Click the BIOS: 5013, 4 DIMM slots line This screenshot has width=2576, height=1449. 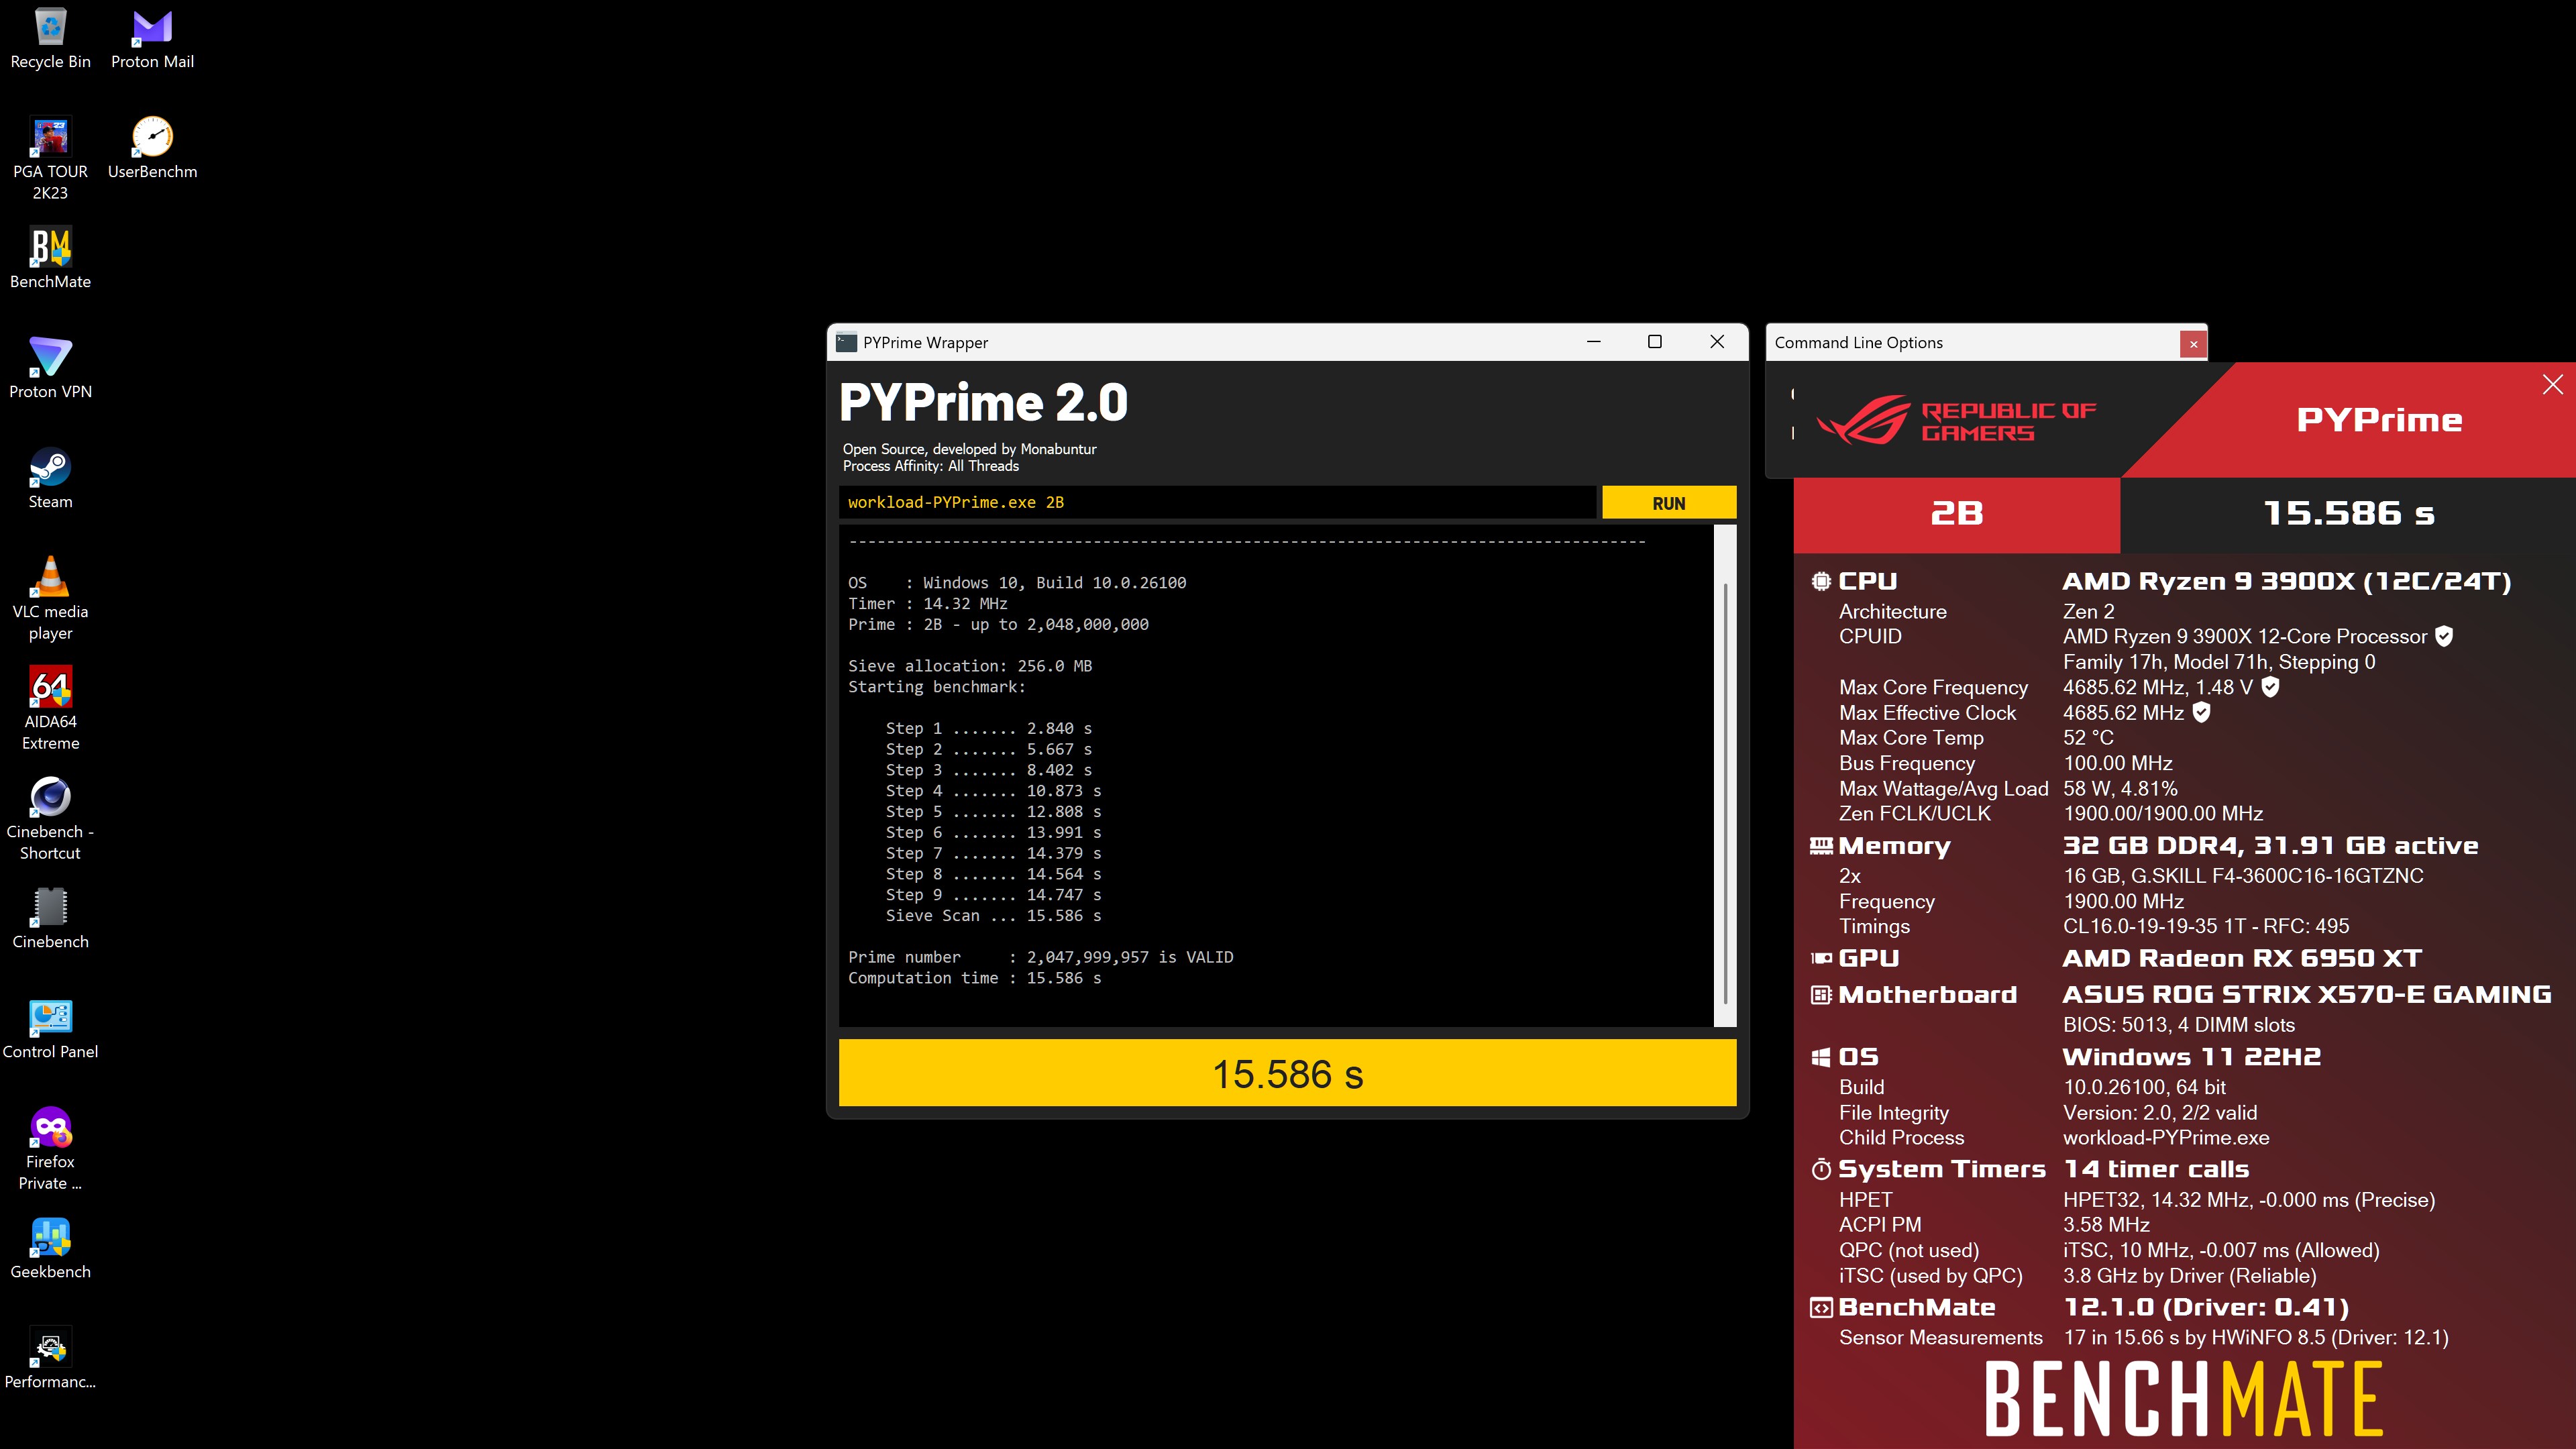(x=2179, y=1025)
